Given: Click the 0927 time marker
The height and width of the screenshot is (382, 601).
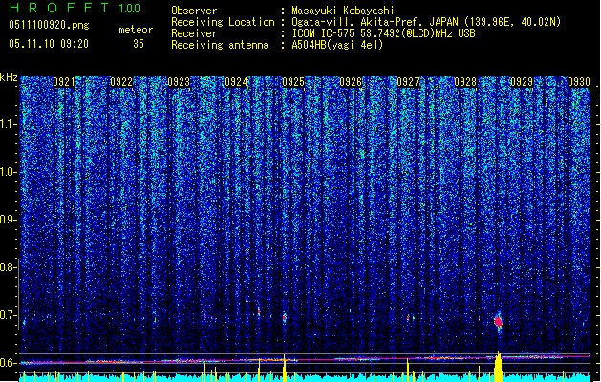Looking at the screenshot, I should tap(408, 82).
